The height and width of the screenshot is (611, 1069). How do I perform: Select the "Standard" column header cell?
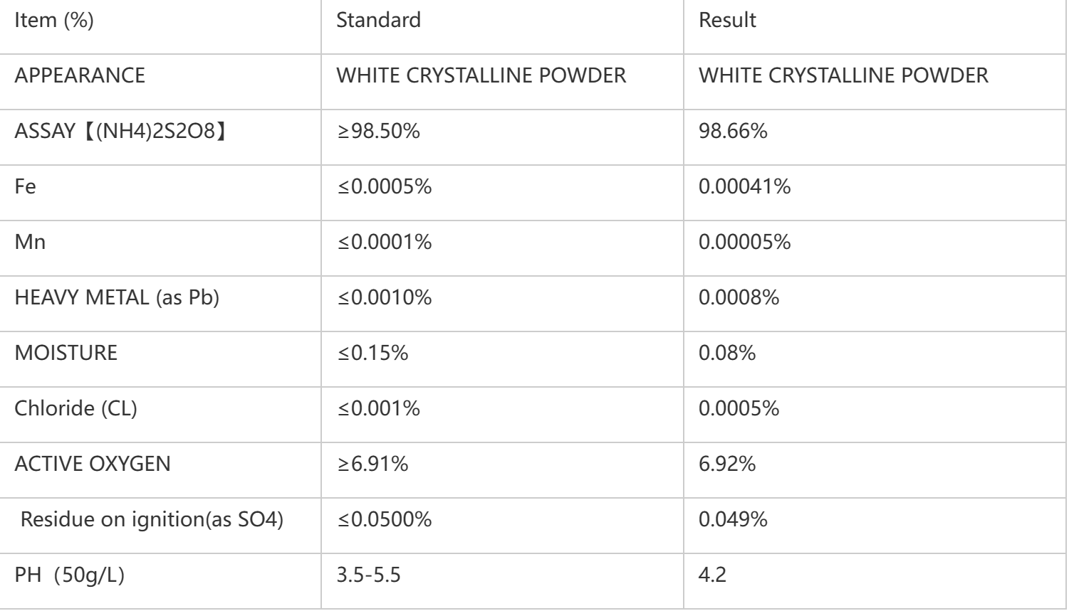(378, 20)
